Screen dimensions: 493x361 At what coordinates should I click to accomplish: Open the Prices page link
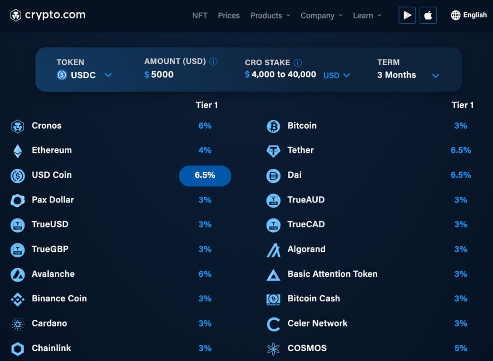(229, 16)
